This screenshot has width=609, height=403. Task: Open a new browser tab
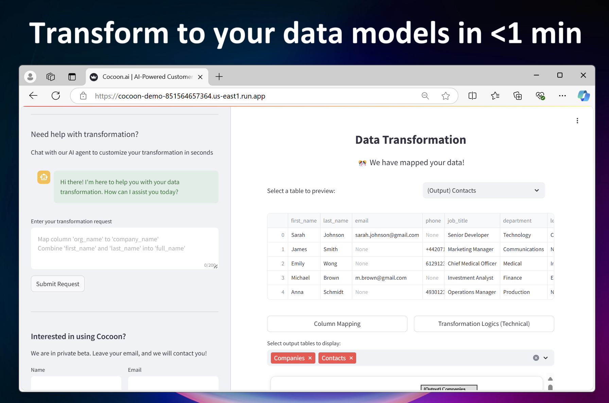point(219,77)
